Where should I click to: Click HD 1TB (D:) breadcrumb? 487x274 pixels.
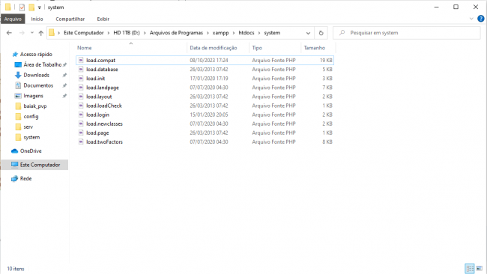(x=127, y=33)
